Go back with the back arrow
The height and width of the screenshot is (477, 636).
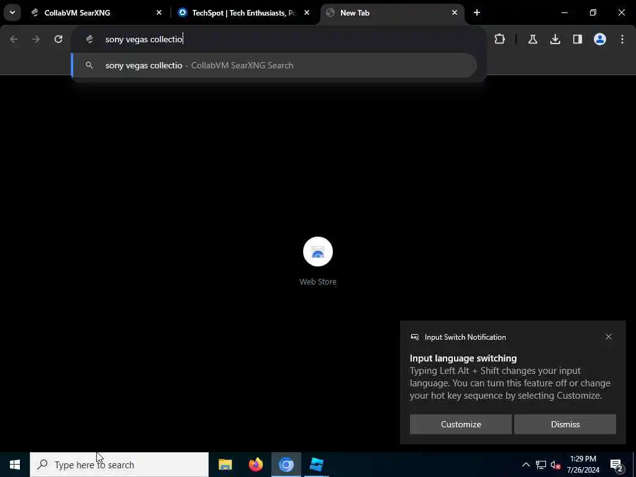(14, 39)
